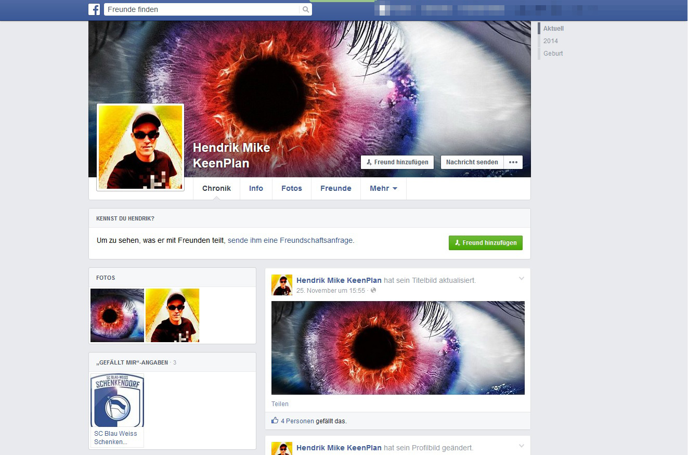688x455 pixels.
Task: Open the large profile picture
Action: pyautogui.click(x=140, y=147)
